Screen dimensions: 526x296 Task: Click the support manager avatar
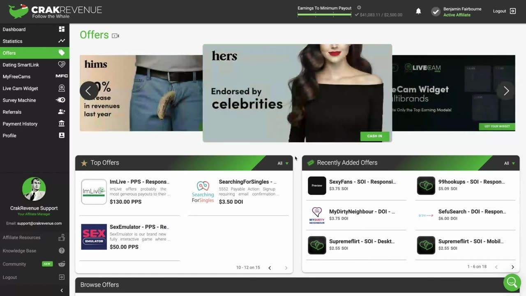tap(34, 189)
